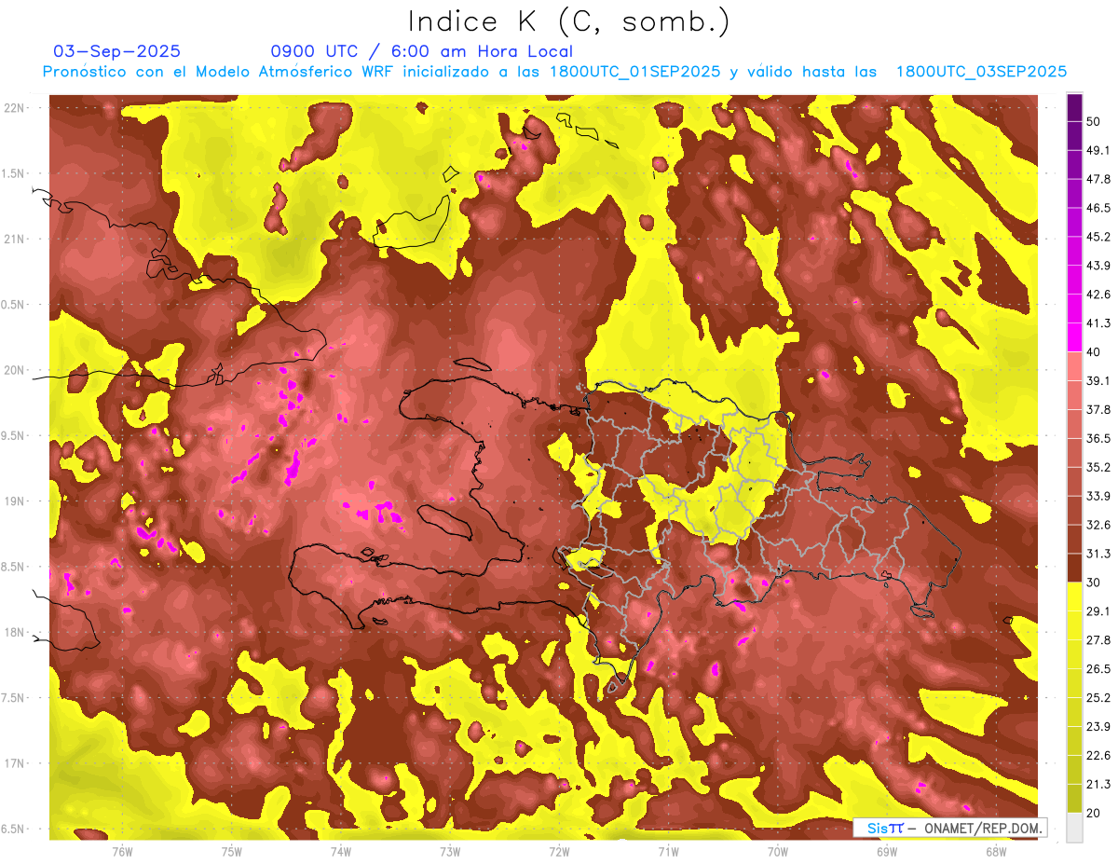Click the colorbar value 42.6
The image size is (1118, 864).
tap(1098, 295)
